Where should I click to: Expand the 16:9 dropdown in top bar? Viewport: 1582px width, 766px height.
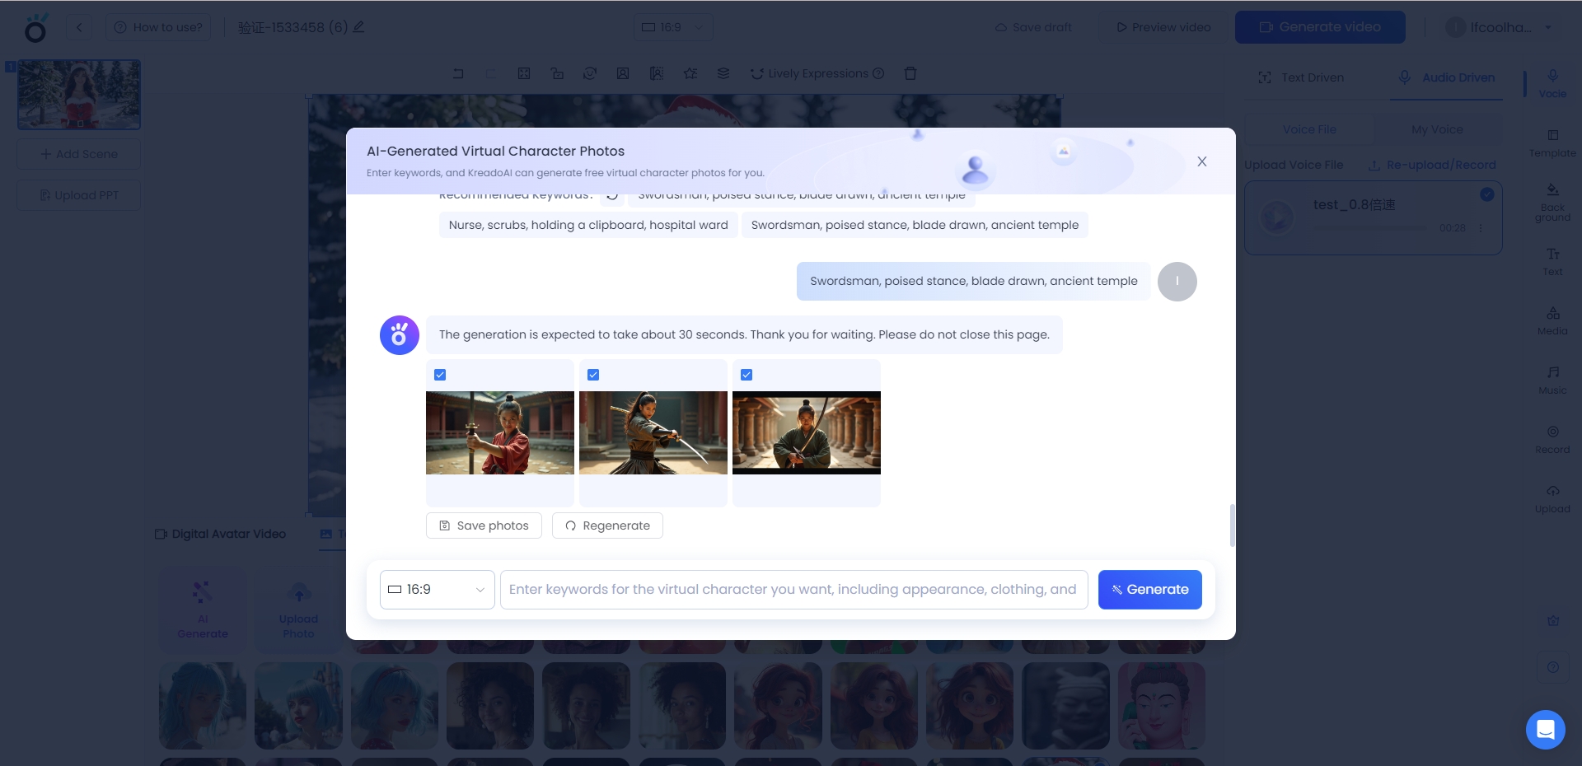673,27
